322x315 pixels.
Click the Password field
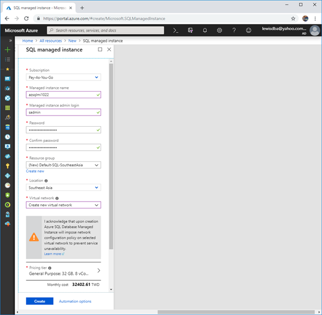coord(64,130)
